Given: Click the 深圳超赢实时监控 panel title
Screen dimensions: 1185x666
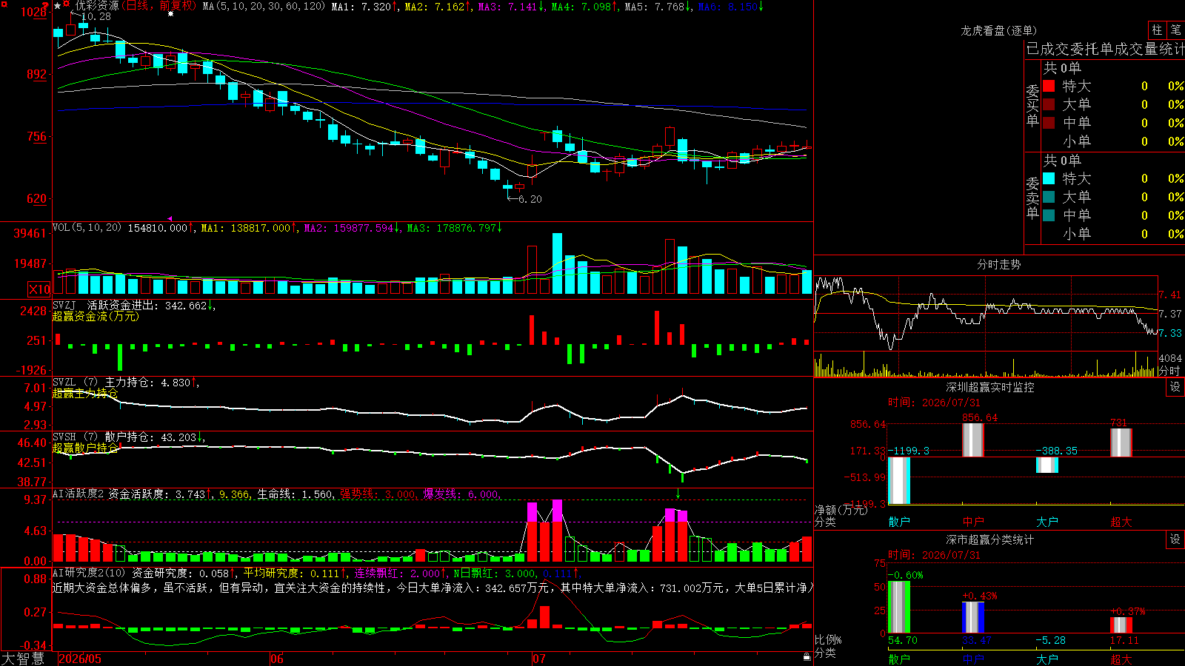Looking at the screenshot, I should click(x=989, y=387).
